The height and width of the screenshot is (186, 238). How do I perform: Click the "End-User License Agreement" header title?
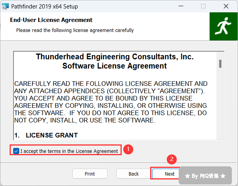51,20
